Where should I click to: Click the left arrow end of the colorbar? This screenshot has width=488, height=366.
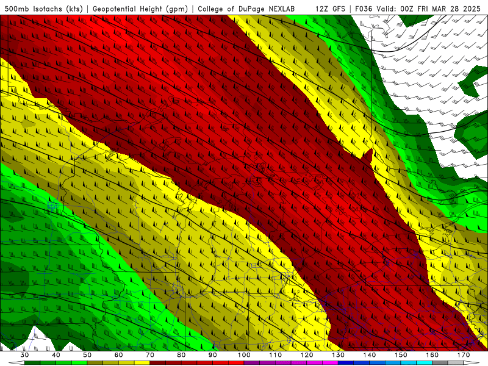16,363
